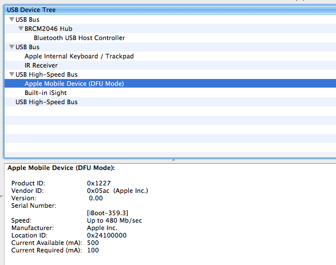Click the details heading Apple Mobile Device (DFU Mode):
Image resolution: width=336 pixels, height=265 pixels.
(x=61, y=168)
